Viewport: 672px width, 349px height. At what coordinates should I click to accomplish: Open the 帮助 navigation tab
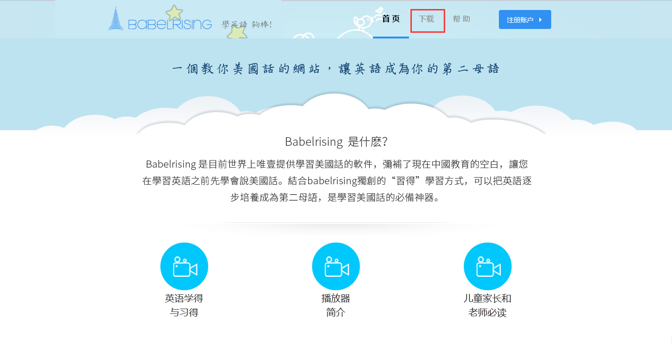click(461, 19)
